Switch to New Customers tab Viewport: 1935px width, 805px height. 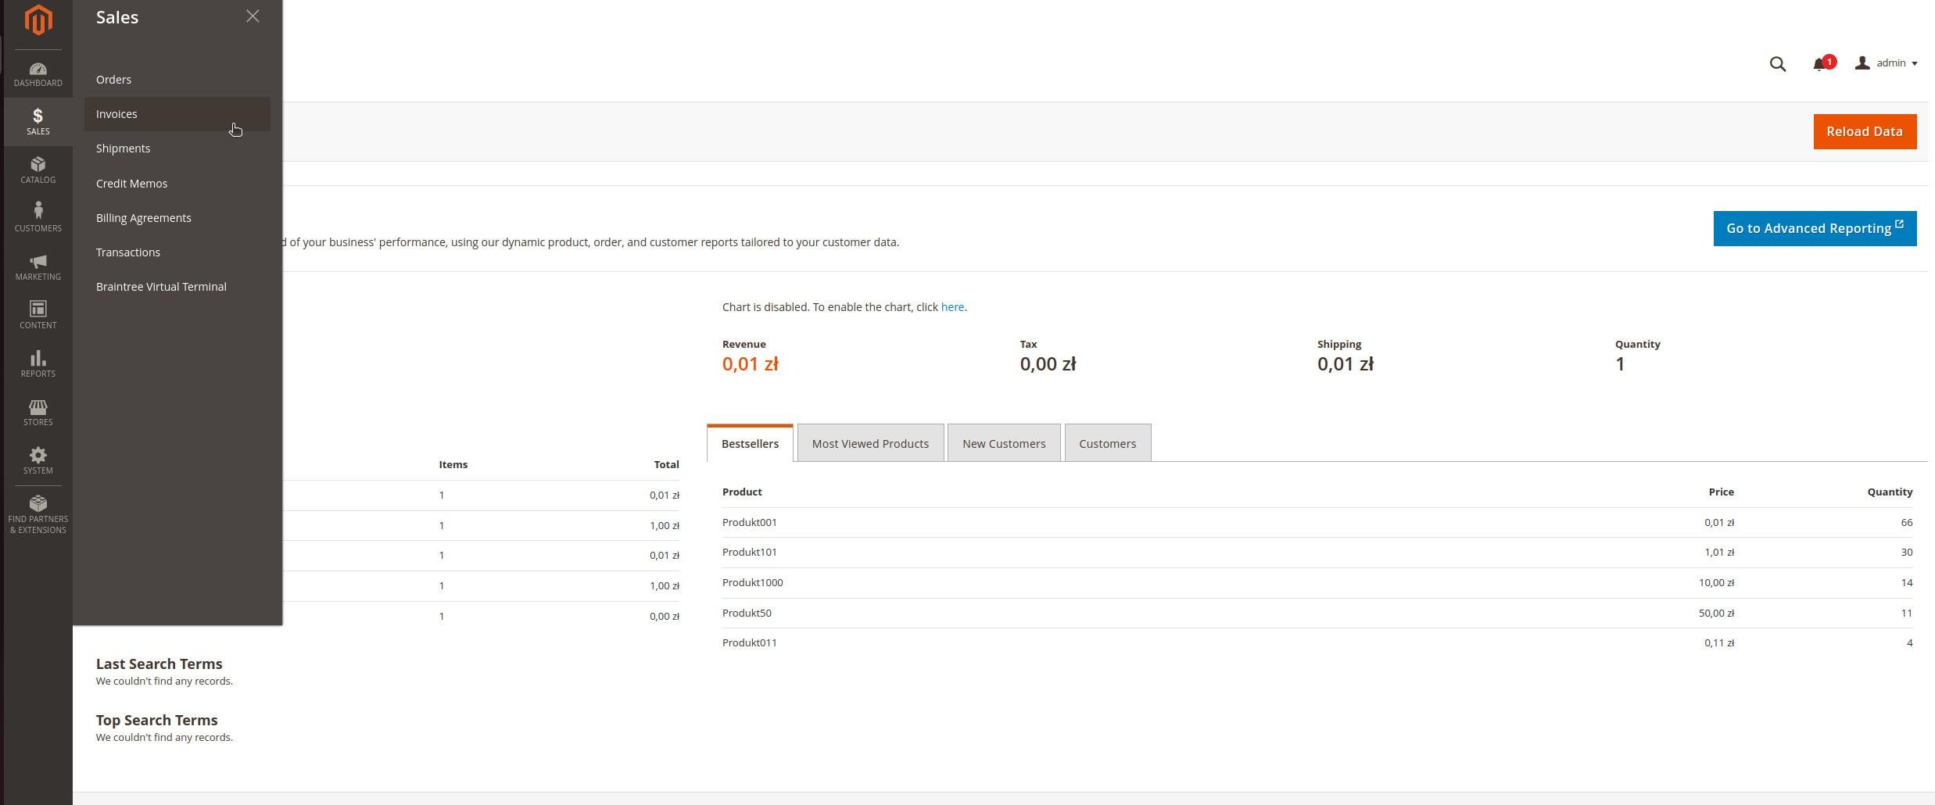pos(1004,443)
